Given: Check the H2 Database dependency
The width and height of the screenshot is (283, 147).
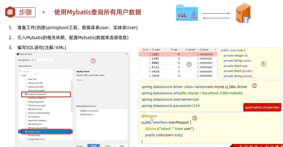Looking at the screenshot, I should click(26, 117).
